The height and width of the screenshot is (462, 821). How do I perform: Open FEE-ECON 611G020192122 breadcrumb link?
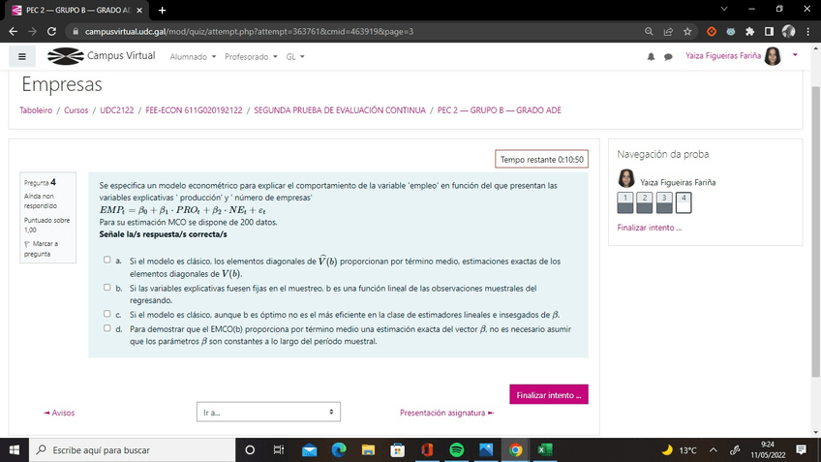[x=194, y=110]
